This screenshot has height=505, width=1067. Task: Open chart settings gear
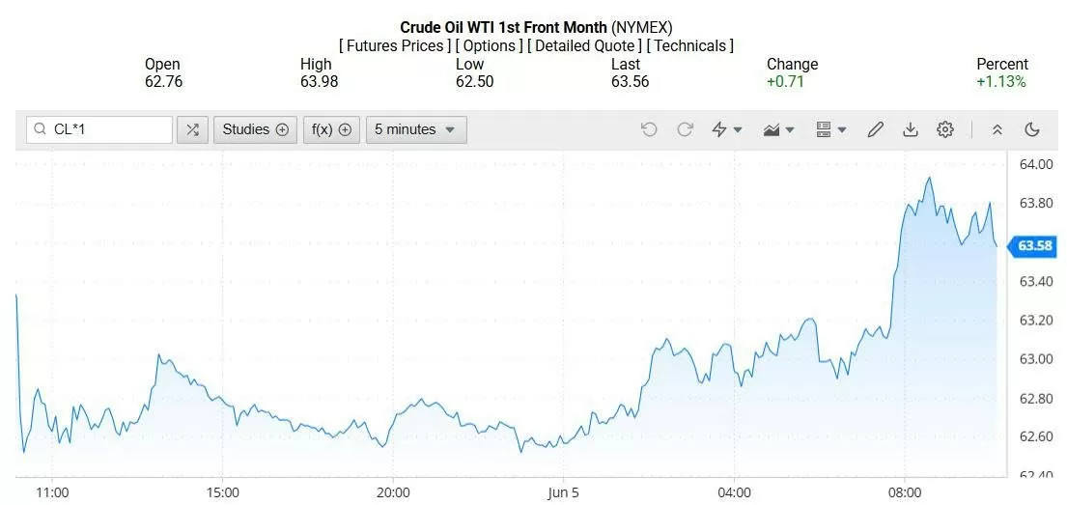pyautogui.click(x=945, y=129)
